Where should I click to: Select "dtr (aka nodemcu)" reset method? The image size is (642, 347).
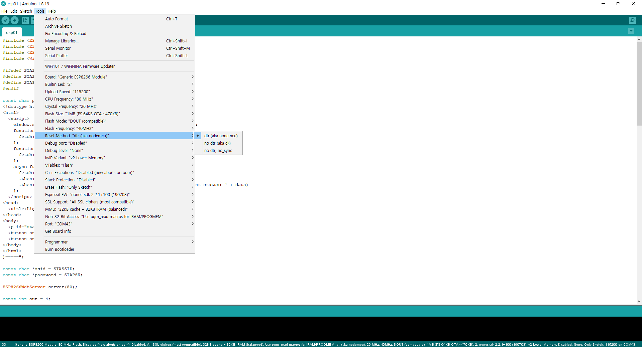tap(218, 136)
